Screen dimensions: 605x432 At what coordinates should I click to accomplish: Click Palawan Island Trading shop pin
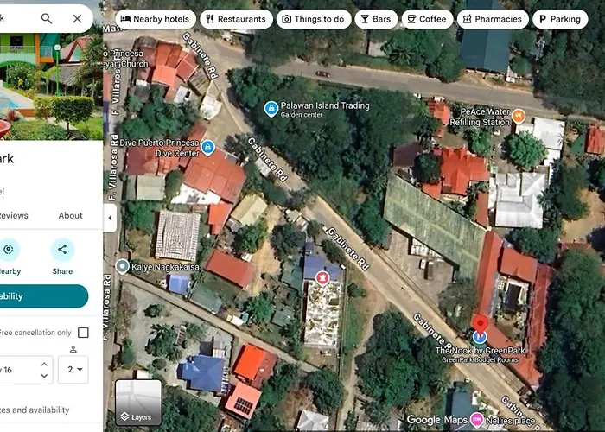(x=271, y=109)
